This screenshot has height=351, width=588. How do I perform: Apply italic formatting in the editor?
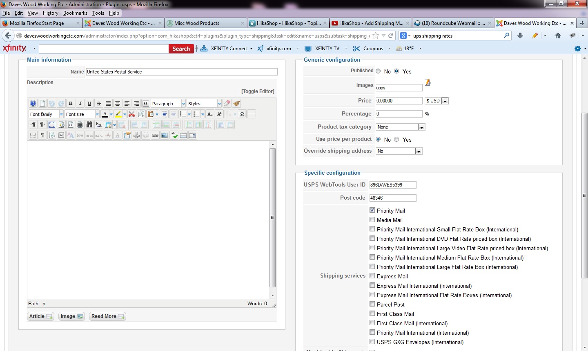click(80, 104)
